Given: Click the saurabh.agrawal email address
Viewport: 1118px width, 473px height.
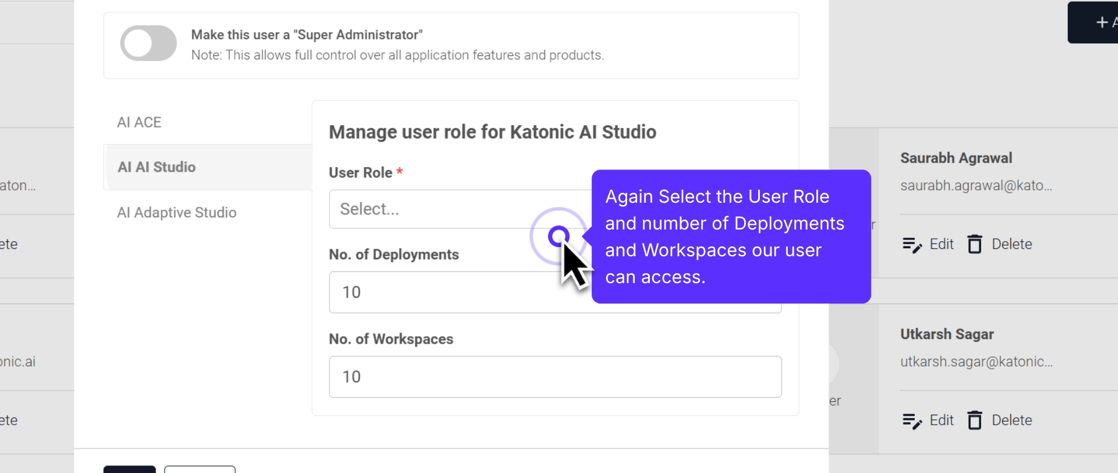Looking at the screenshot, I should 976,186.
